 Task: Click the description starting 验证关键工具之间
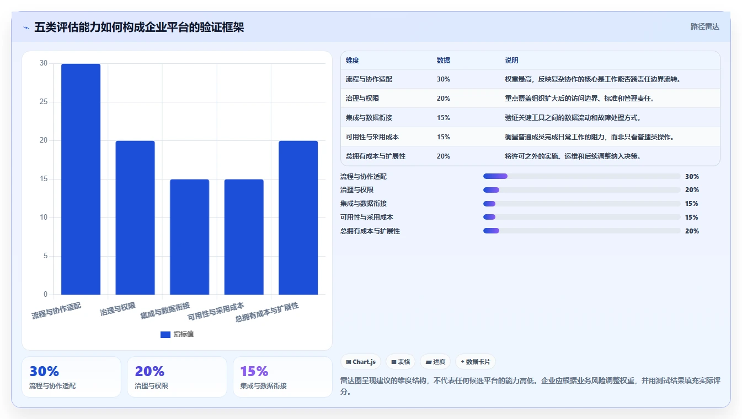573,118
